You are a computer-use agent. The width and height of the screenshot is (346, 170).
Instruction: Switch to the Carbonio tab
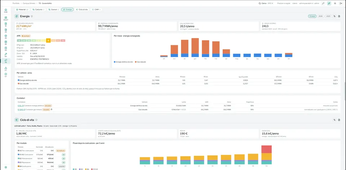pyautogui.click(x=38, y=9)
